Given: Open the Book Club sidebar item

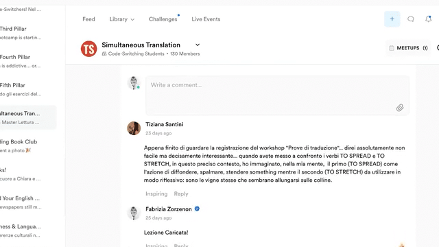Looking at the screenshot, I should pyautogui.click(x=21, y=145).
